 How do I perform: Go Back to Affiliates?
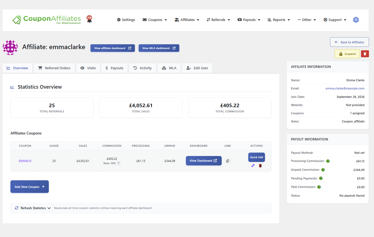(349, 42)
